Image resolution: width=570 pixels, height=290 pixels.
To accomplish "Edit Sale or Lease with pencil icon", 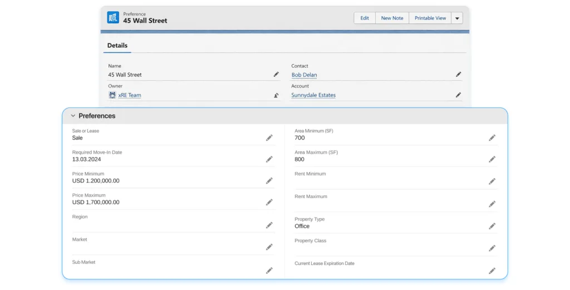I will pos(269,137).
